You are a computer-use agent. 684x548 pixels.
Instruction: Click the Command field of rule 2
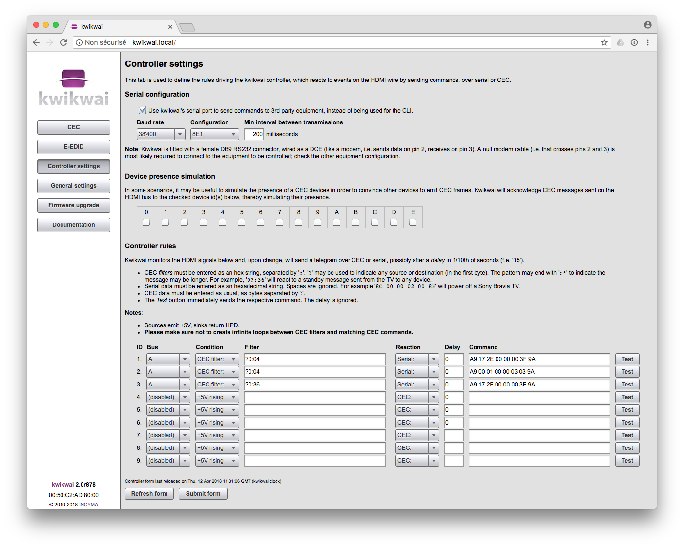click(539, 372)
